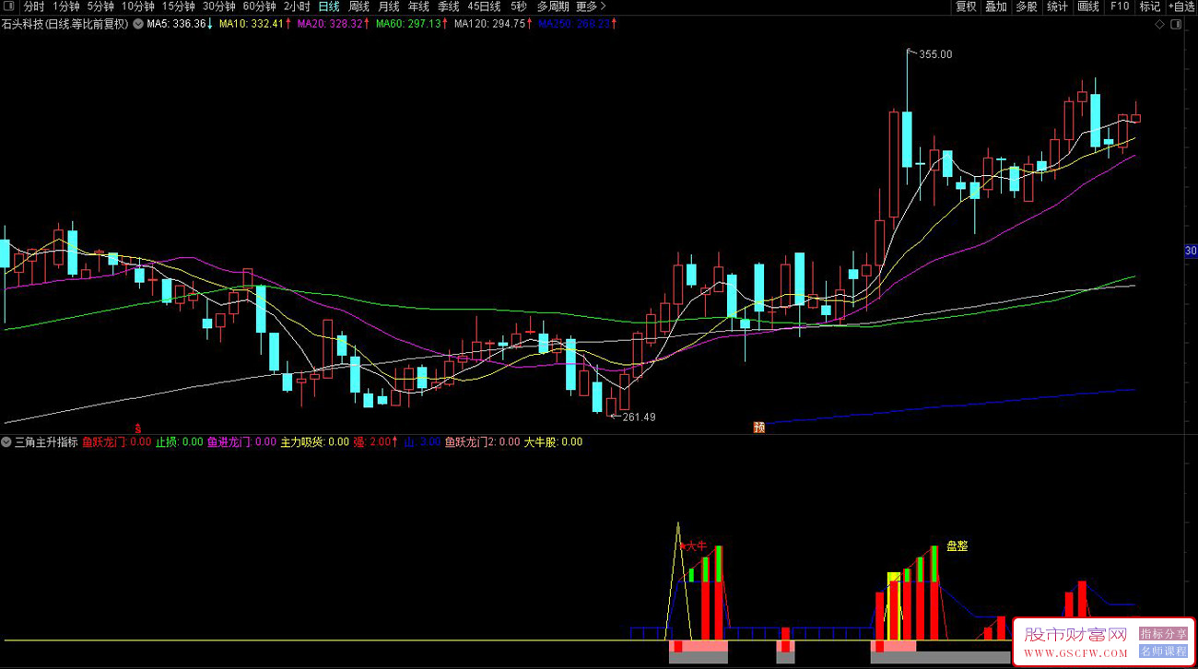This screenshot has height=669, width=1198.
Task: Click the MA20: 328.32 label
Action: click(333, 24)
